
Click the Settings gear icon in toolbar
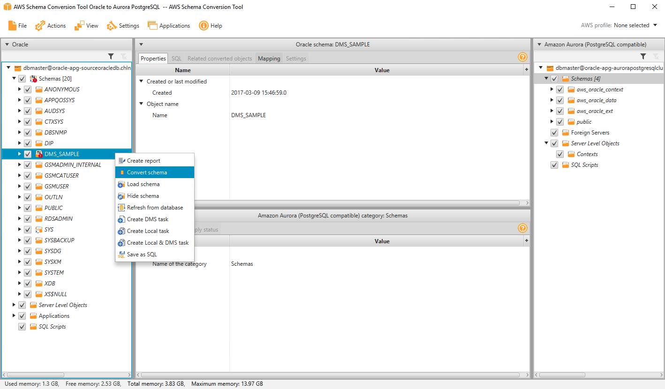112,26
